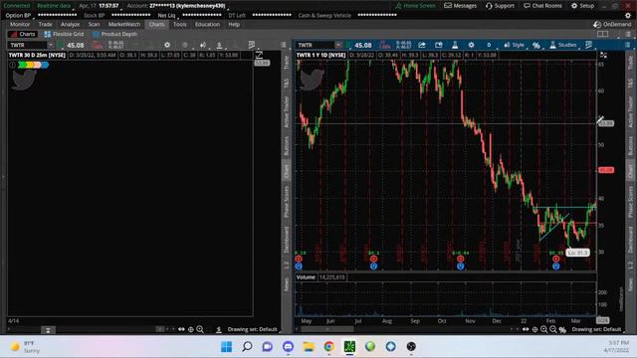Open right chart settings gear
Image resolution: width=637 pixels, height=358 pixels.
(471, 45)
